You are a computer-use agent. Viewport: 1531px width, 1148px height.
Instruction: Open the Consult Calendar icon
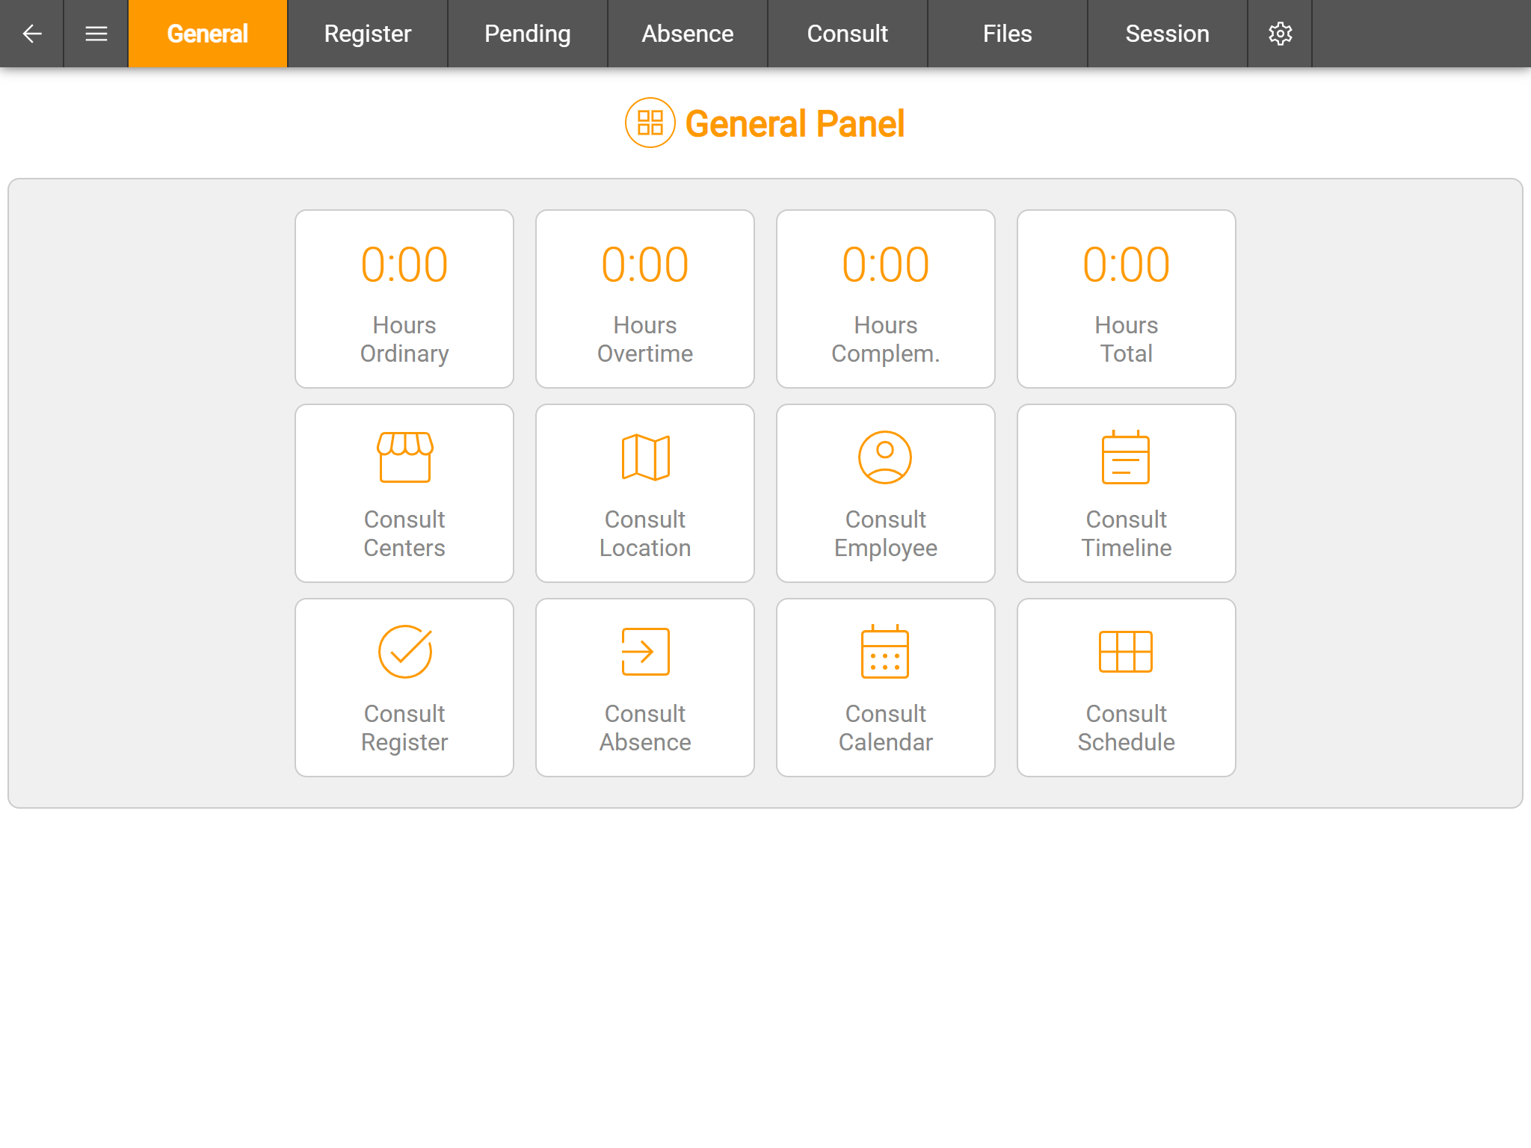(885, 652)
